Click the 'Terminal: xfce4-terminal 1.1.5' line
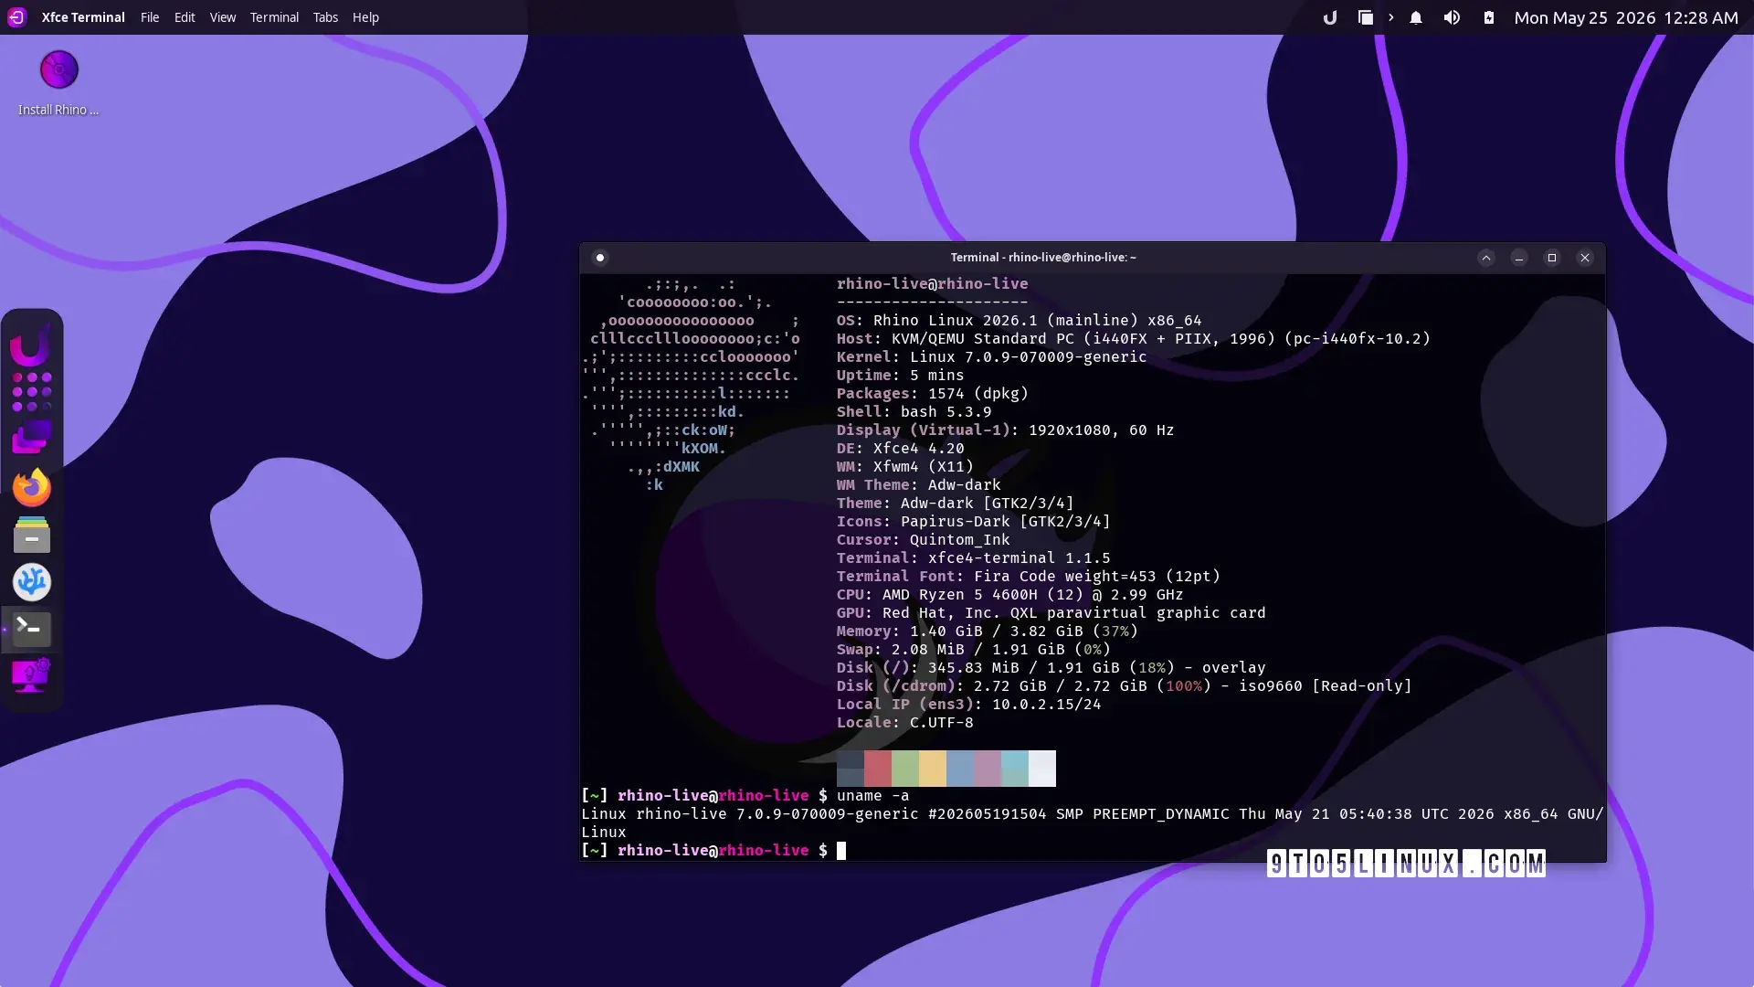This screenshot has width=1754, height=987. 973,558
